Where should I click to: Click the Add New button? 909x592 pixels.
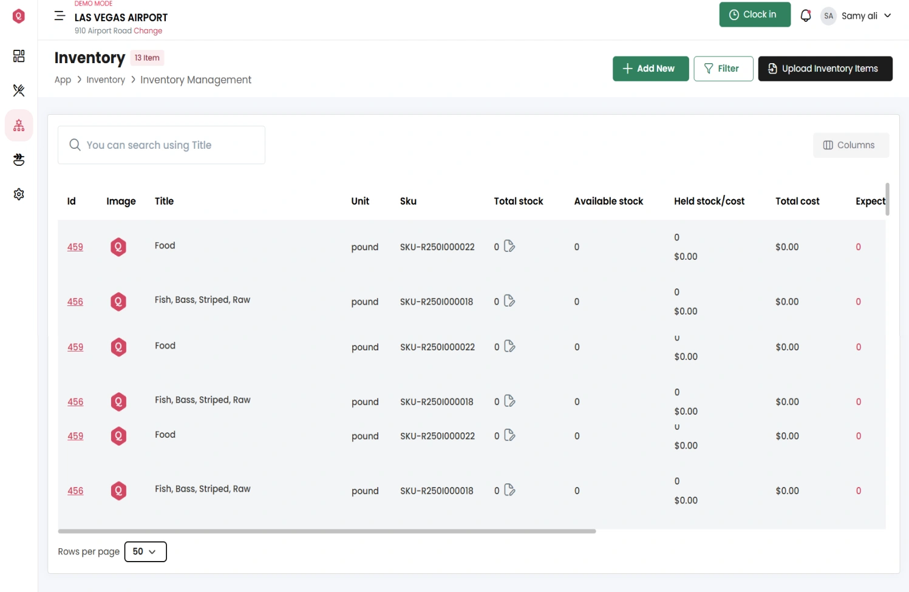click(650, 69)
